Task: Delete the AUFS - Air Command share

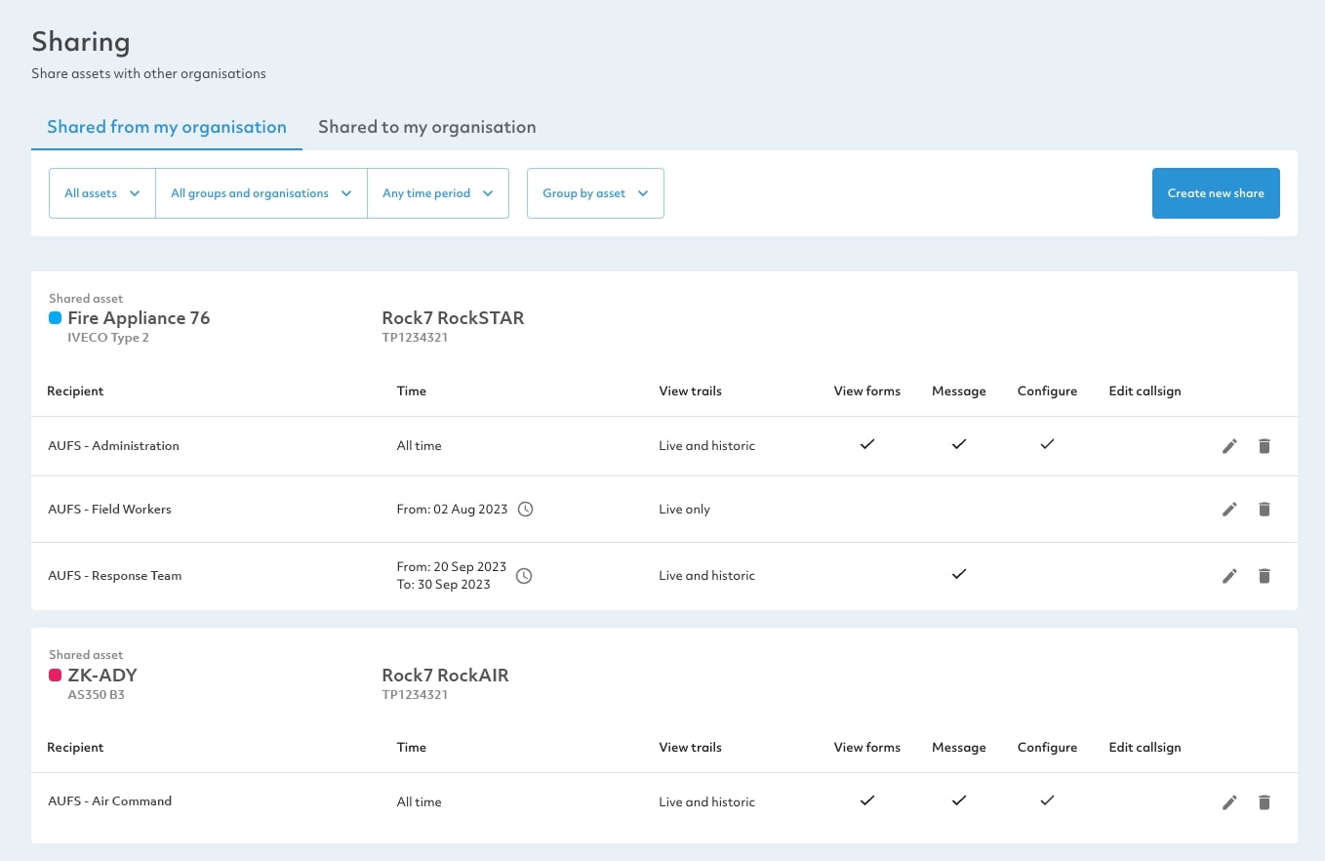Action: coord(1265,802)
